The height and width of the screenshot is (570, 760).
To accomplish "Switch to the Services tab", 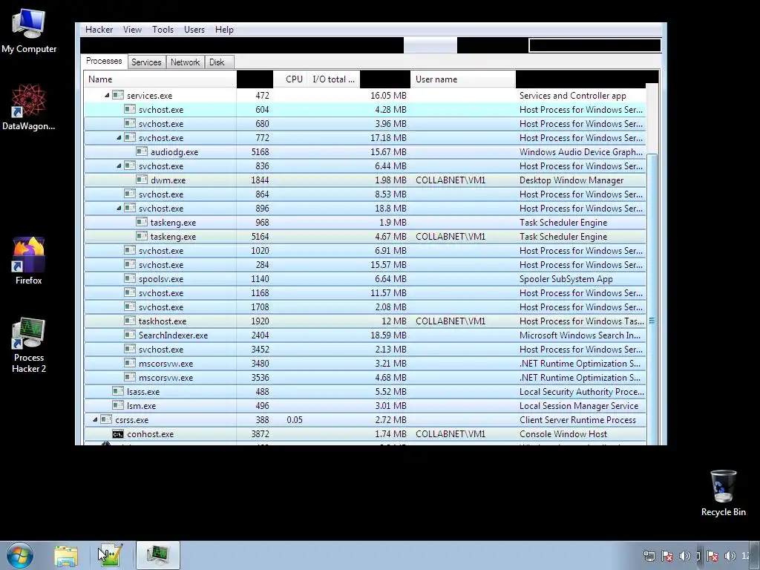I will pos(146,62).
